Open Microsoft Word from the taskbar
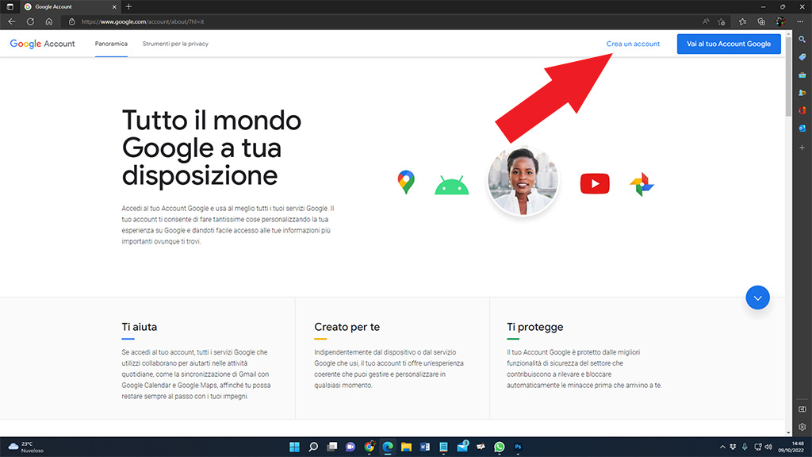Screen dimensions: 812x457 point(425,447)
